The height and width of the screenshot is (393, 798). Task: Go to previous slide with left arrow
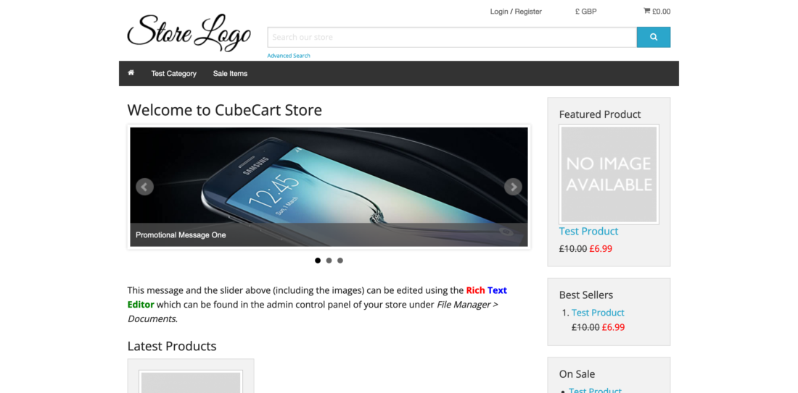144,187
